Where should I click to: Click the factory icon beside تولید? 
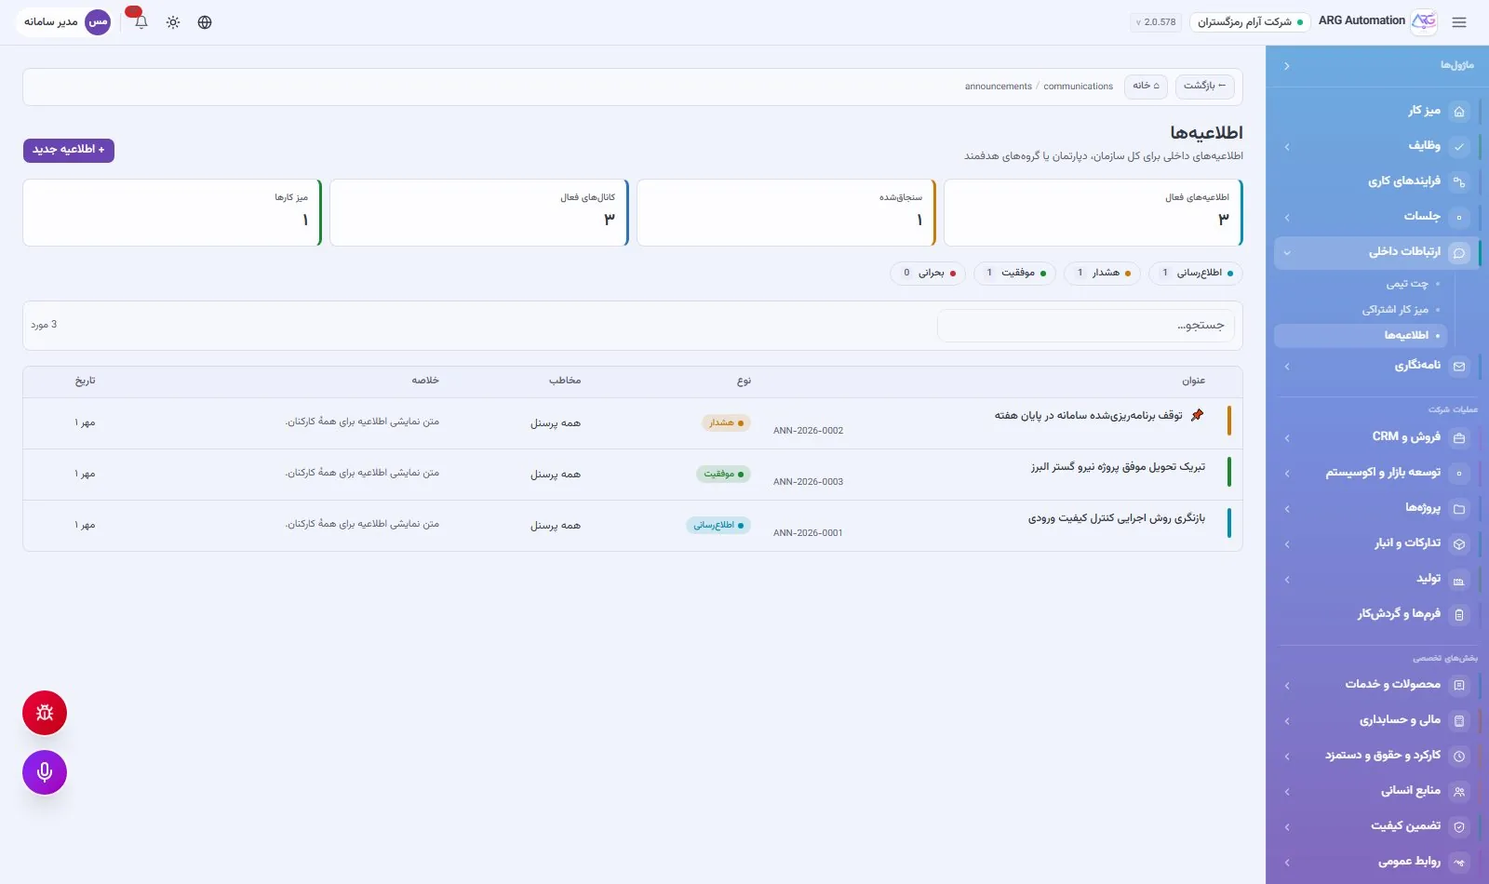click(x=1459, y=581)
